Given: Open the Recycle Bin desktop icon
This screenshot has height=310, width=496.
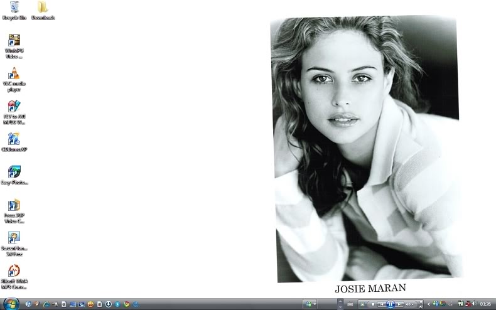Looking at the screenshot, I should pyautogui.click(x=14, y=8).
